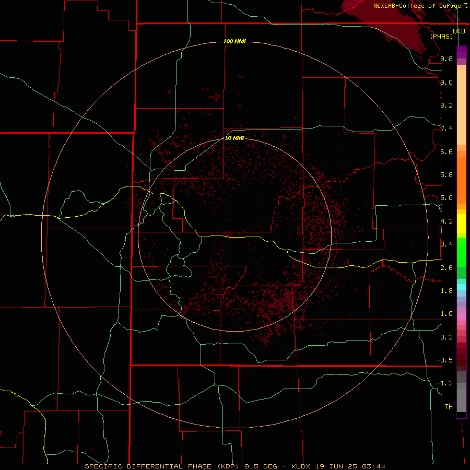Click the 100 NMI range ring label
The width and height of the screenshot is (470, 470).
tap(234, 41)
